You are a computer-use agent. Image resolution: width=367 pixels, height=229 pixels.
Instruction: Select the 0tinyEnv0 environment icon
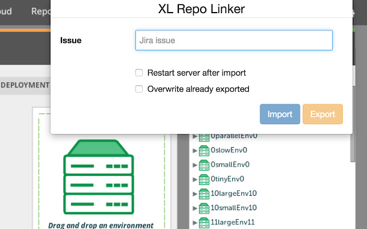[204, 179]
